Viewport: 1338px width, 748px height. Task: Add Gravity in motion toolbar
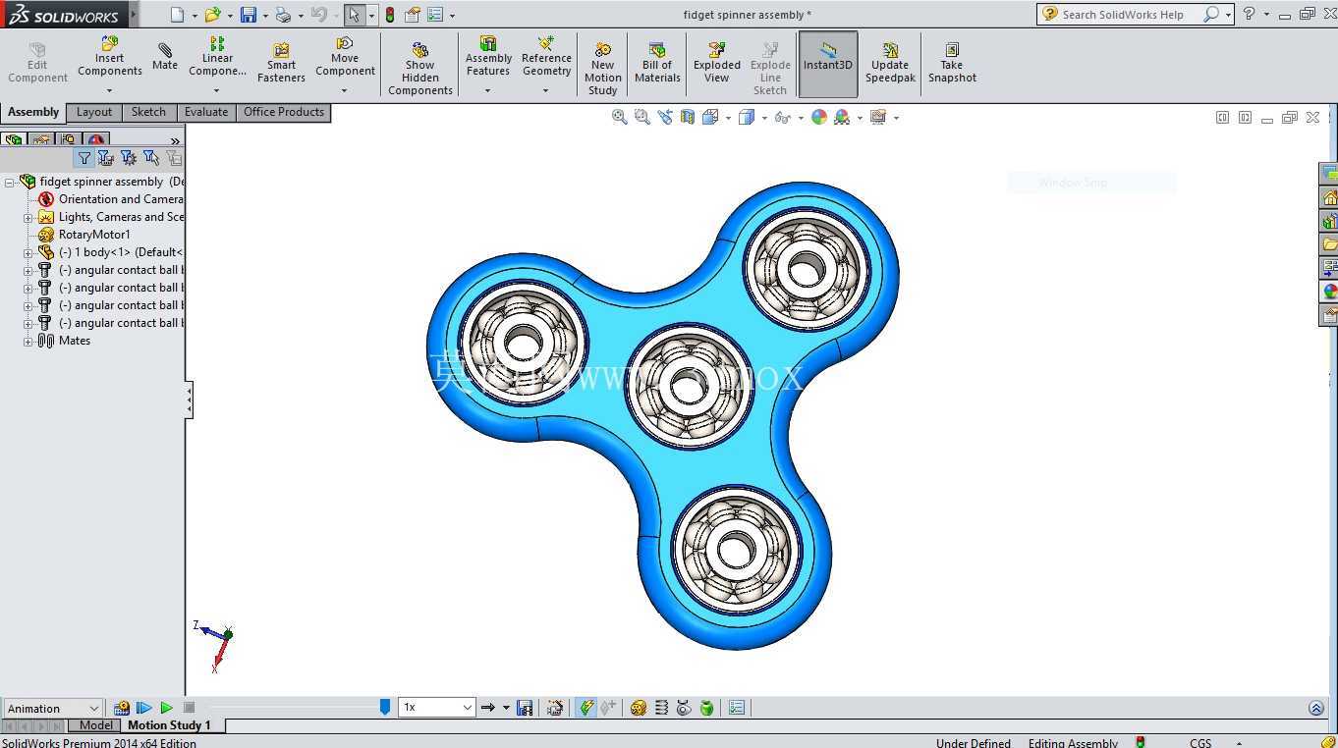(706, 708)
